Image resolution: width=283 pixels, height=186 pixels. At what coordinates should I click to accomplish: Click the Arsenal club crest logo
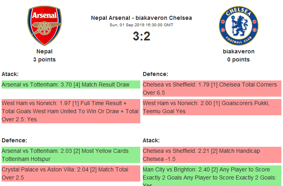pos(44,26)
